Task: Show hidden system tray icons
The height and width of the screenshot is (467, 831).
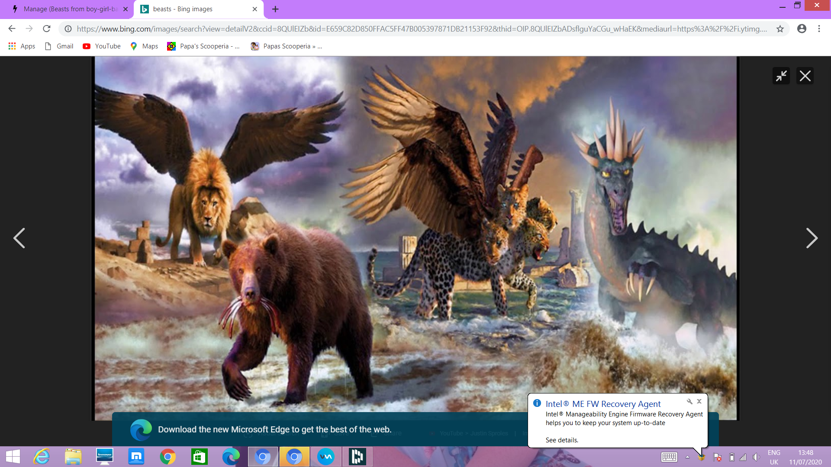Action: 687,457
